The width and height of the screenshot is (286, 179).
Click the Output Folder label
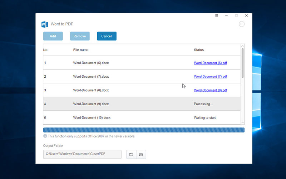point(53,146)
